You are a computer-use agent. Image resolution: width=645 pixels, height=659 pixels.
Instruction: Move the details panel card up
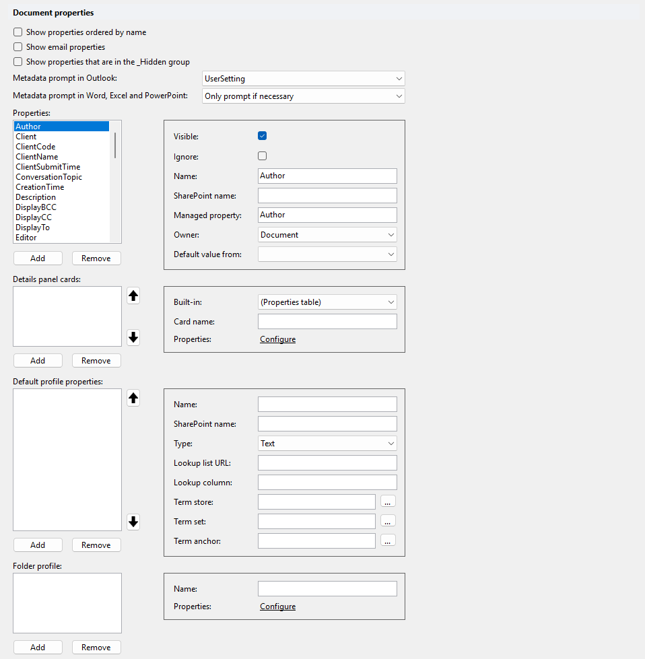tap(133, 296)
